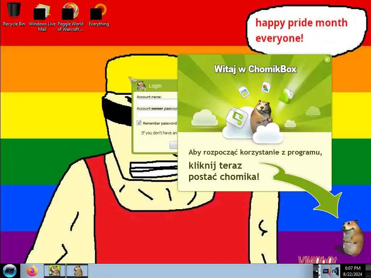Focus the Account owner password field
This screenshot has height=278, width=371.
coord(157,114)
